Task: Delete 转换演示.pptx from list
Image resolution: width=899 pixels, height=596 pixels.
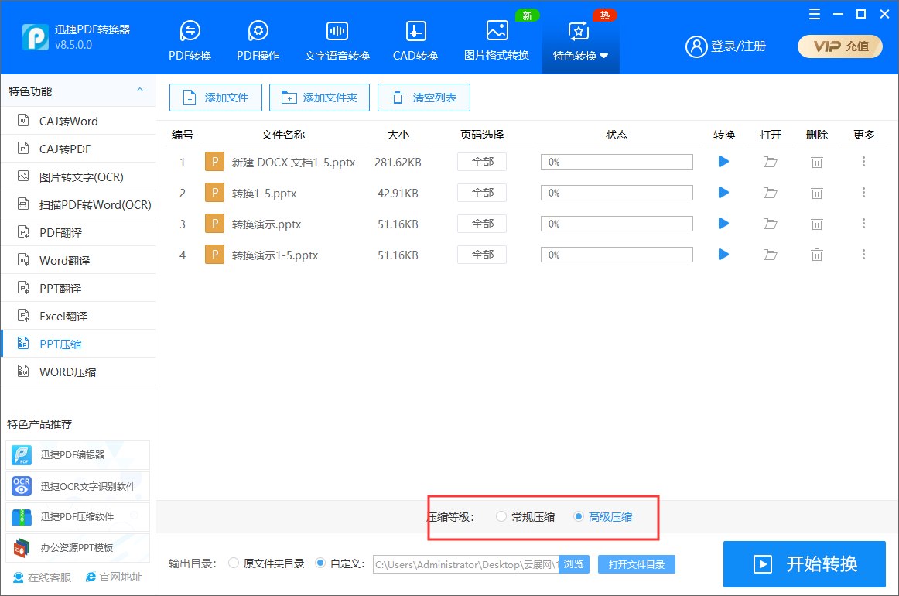Action: [816, 224]
